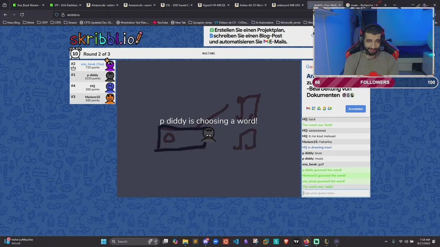Click Meriem15's orange avatar

coord(110,98)
